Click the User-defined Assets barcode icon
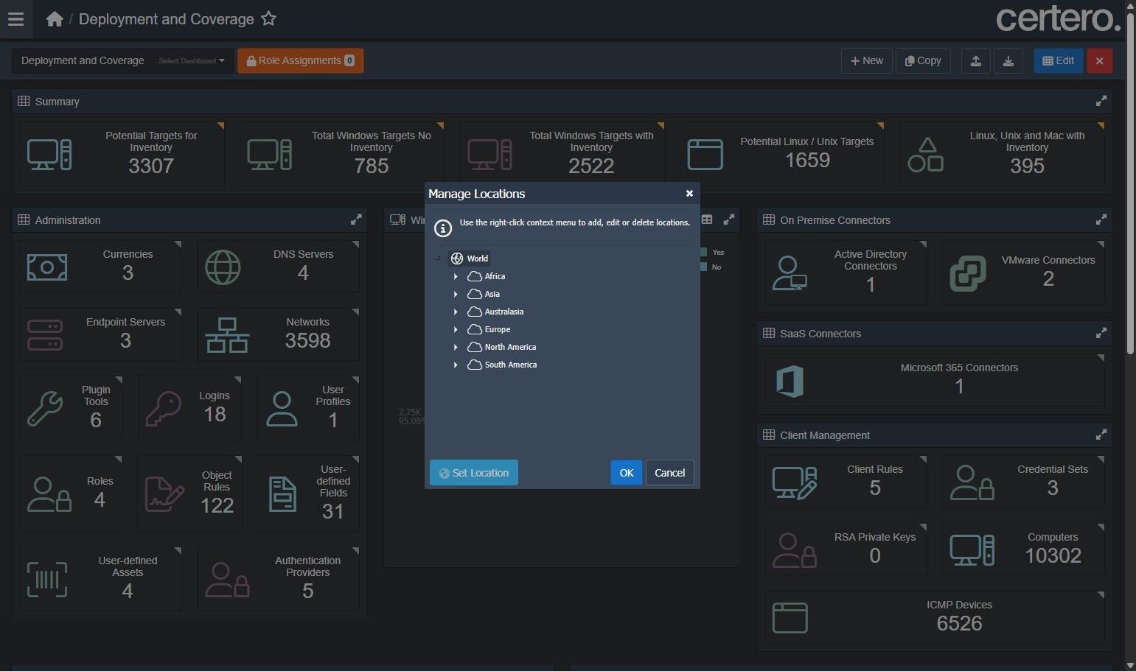Viewport: 1136px width, 671px height. point(47,579)
